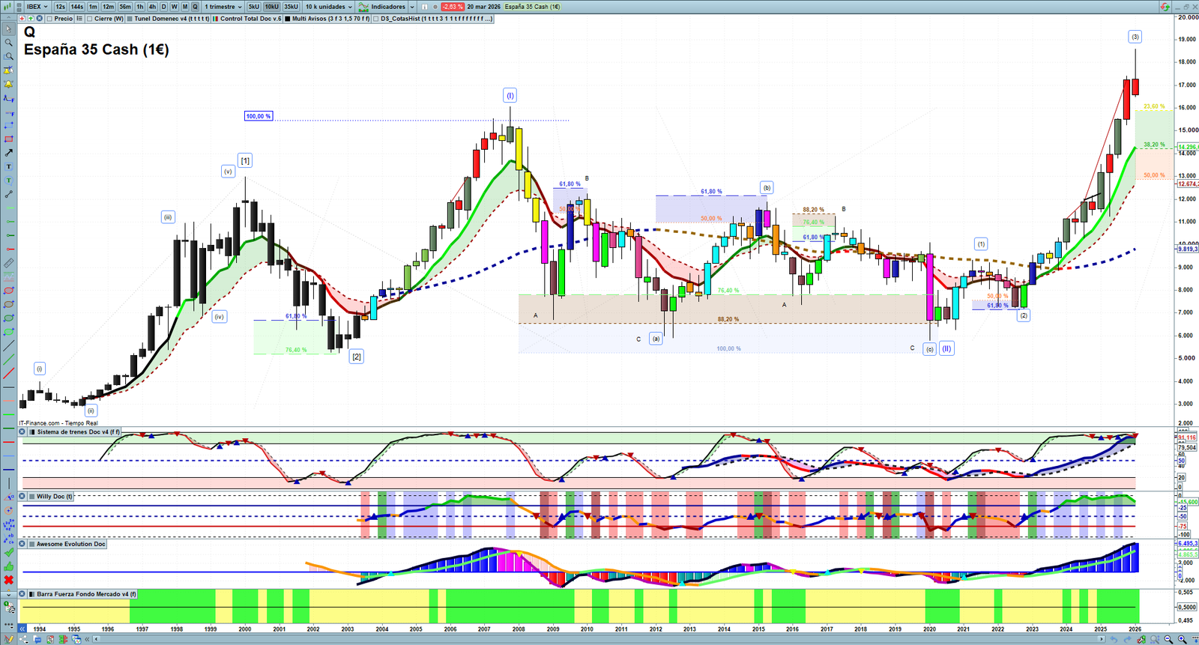The image size is (1199, 645).
Task: Select the 144s timeframe
Action: click(x=77, y=7)
